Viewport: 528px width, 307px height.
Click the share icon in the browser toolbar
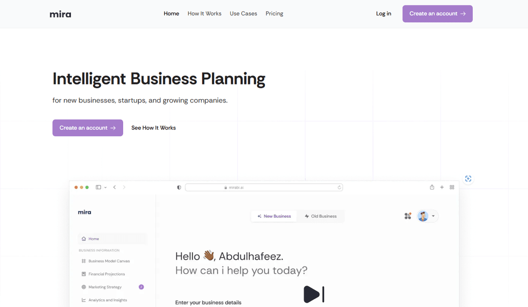coord(432,187)
